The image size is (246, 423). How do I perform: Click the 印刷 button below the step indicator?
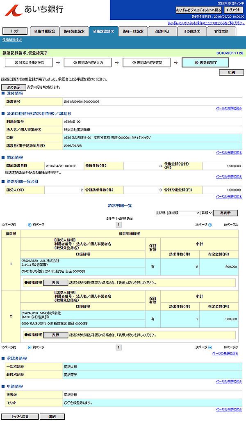(231, 72)
